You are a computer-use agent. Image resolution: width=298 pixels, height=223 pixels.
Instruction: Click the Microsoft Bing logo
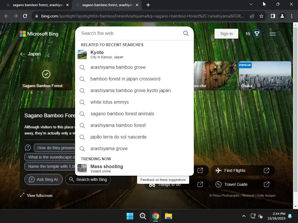[39, 34]
